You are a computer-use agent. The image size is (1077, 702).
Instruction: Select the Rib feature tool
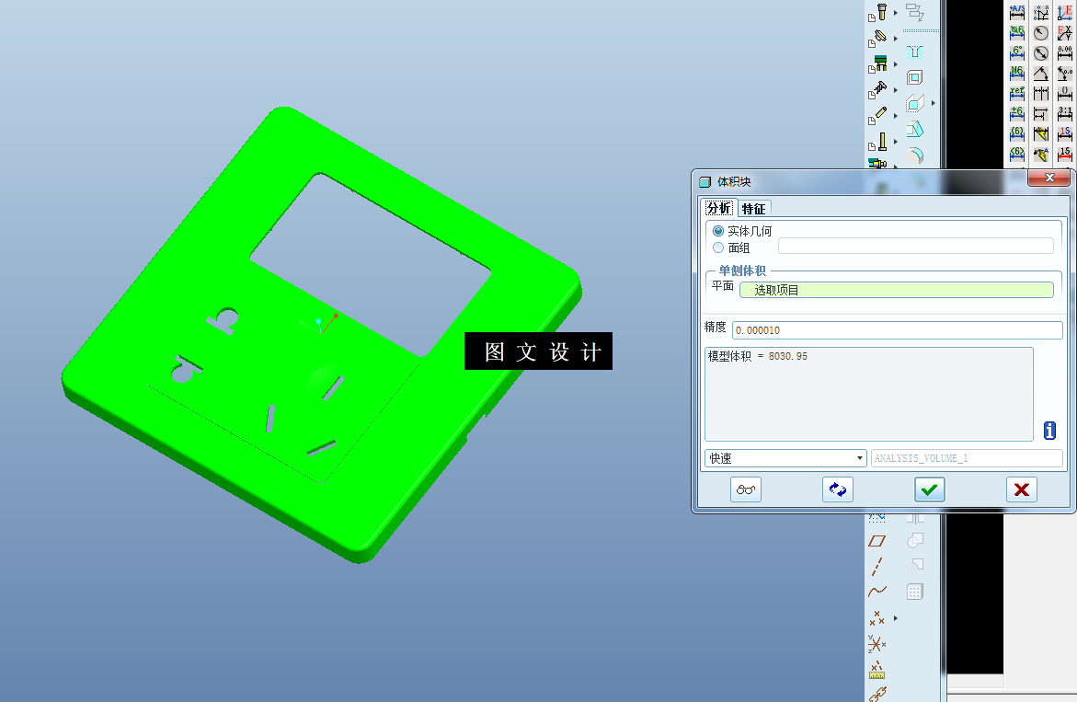tap(914, 104)
